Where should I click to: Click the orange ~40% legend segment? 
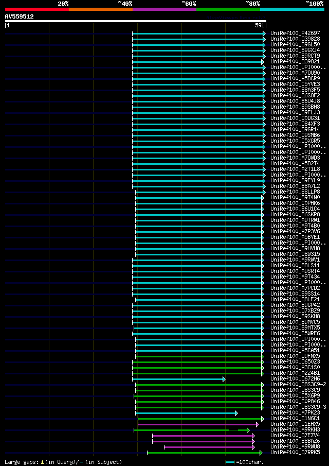point(101,9)
